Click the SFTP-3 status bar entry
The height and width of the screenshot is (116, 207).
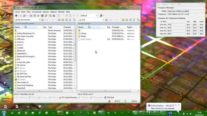point(117,101)
